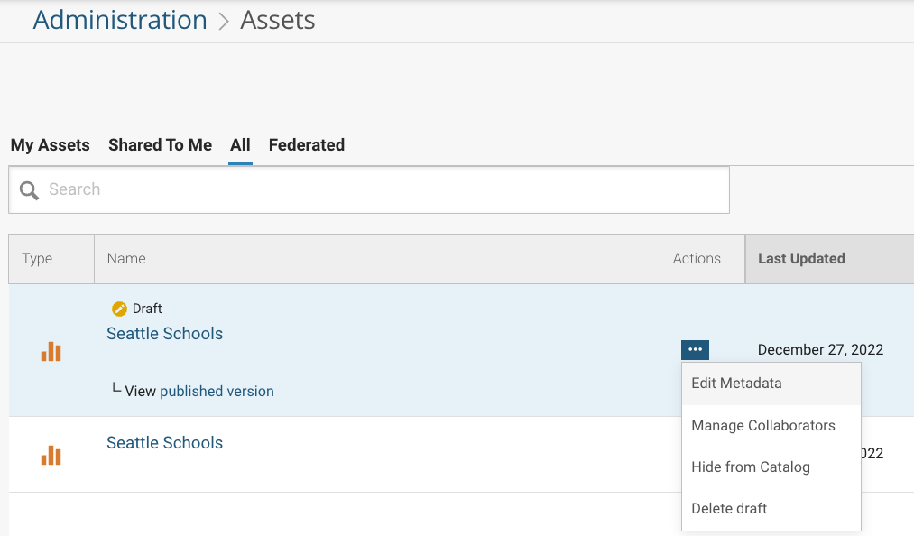Open the Federated tab
The height and width of the screenshot is (536, 914).
click(307, 144)
